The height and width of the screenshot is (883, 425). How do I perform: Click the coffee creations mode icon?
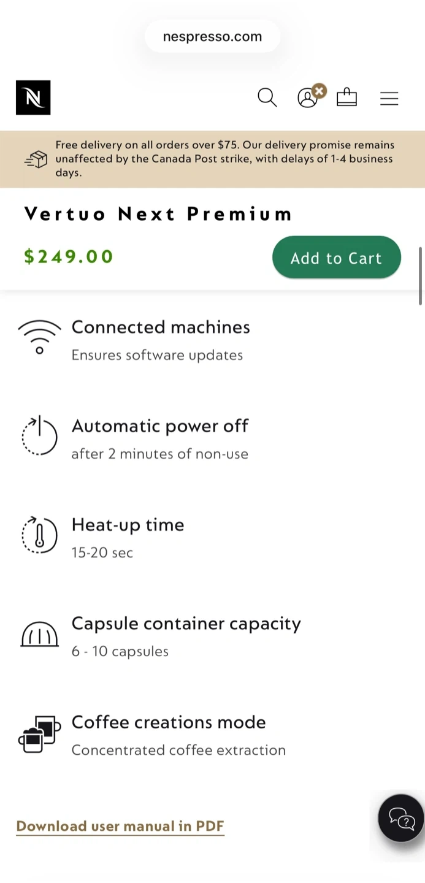(x=39, y=733)
